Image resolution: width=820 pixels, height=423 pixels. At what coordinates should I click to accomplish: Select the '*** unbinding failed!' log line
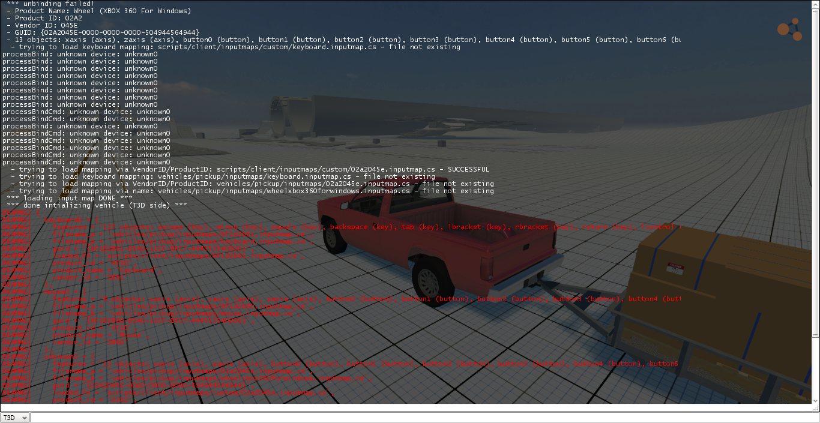click(50, 4)
